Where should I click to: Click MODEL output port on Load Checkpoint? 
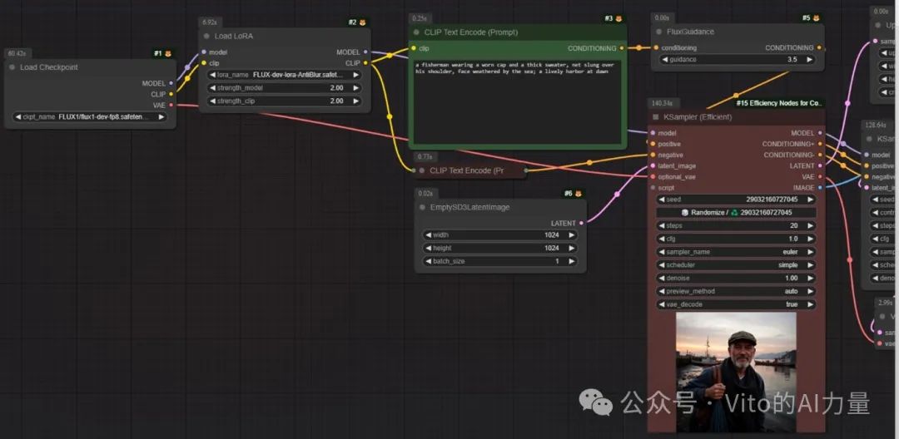click(x=171, y=83)
